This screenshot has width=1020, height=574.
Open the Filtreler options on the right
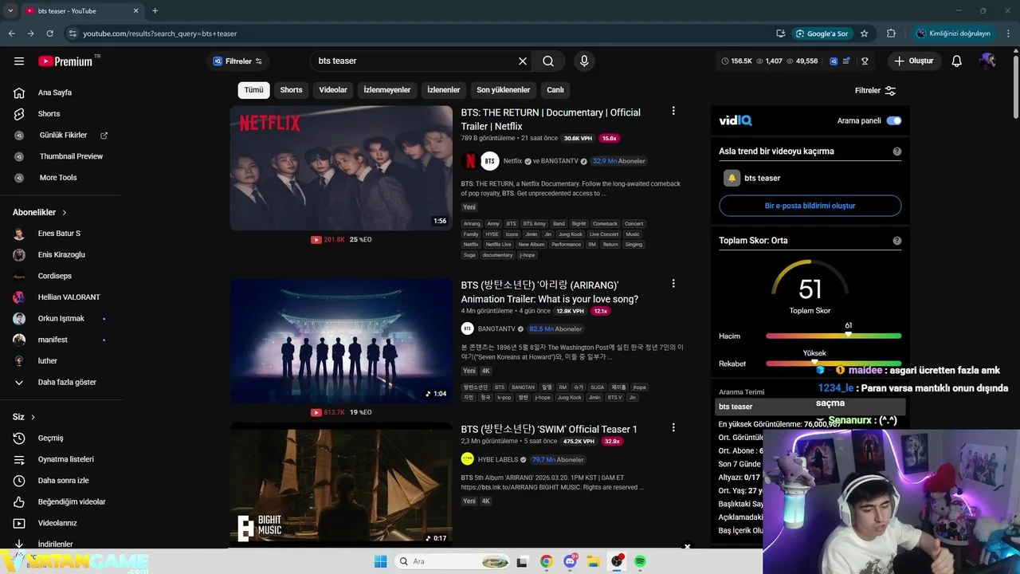[x=875, y=91]
